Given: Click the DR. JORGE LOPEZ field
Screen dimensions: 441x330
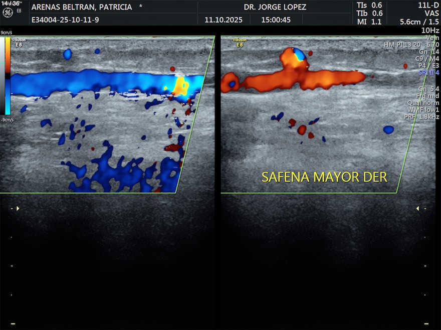Looking at the screenshot, I should coord(275,7).
